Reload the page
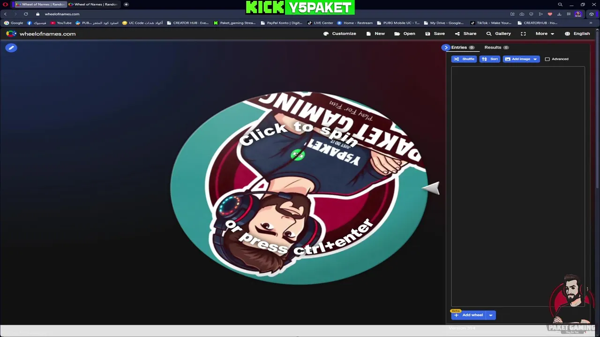 [26, 14]
